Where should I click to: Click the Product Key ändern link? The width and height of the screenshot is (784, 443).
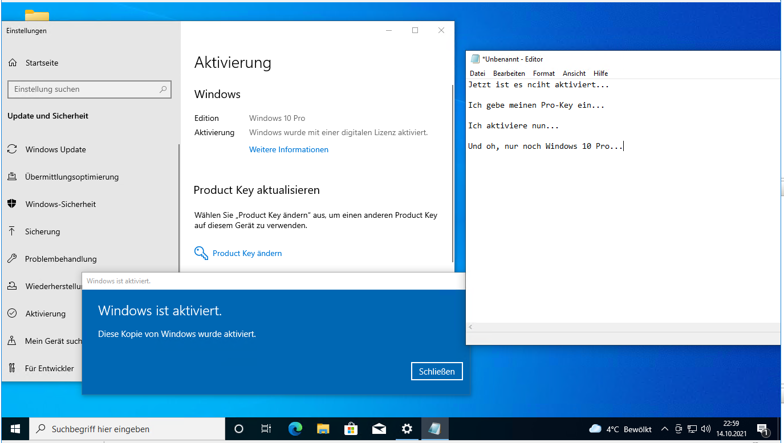[247, 253]
